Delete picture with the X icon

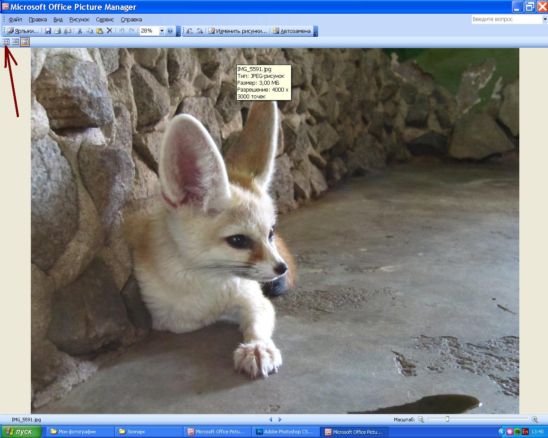[110, 31]
